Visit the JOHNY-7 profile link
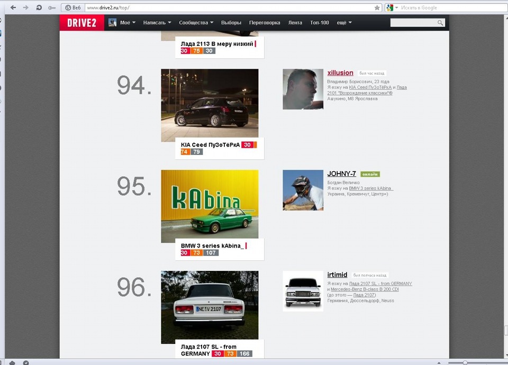 click(341, 174)
